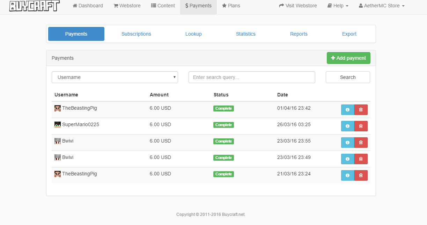Screen dimensions: 427x225
Task: Open Visit Webstore link
Action: click(298, 6)
